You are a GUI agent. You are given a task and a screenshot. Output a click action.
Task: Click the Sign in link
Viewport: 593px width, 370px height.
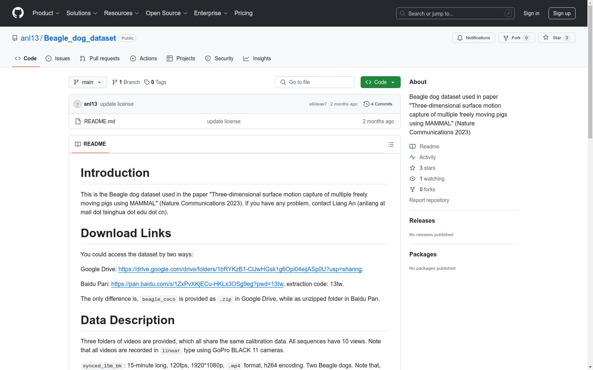tap(531, 13)
